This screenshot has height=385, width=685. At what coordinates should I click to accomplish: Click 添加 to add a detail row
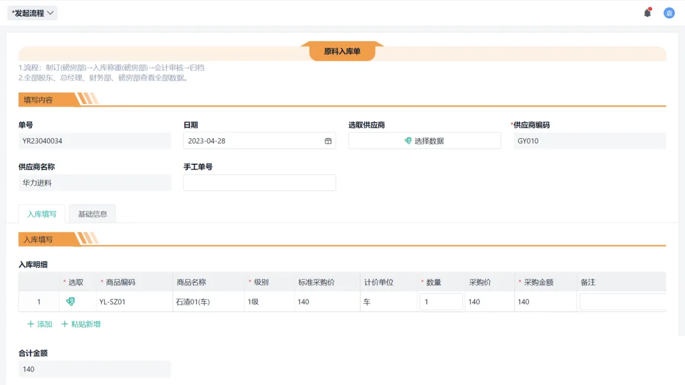tap(44, 324)
